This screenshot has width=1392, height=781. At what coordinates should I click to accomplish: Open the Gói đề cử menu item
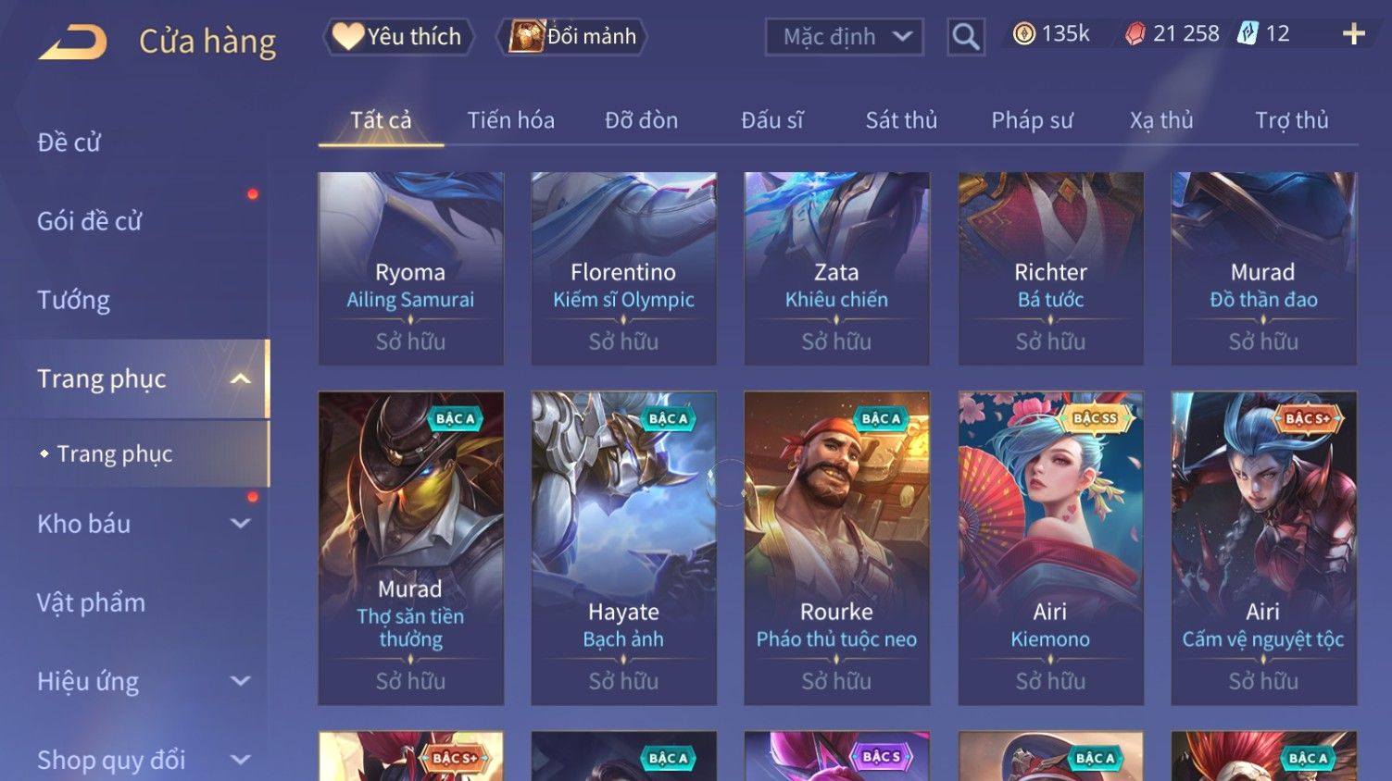[x=89, y=221]
